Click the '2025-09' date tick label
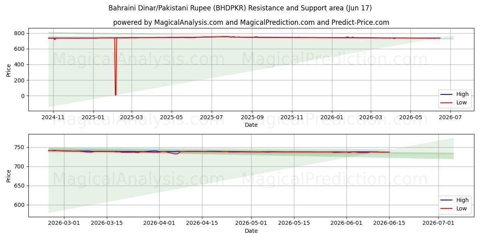Image resolution: width=480 pixels, height=240 pixels. pyautogui.click(x=252, y=118)
